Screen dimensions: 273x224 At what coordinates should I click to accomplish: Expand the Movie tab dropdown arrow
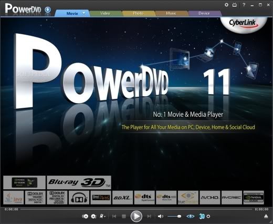click(x=84, y=13)
